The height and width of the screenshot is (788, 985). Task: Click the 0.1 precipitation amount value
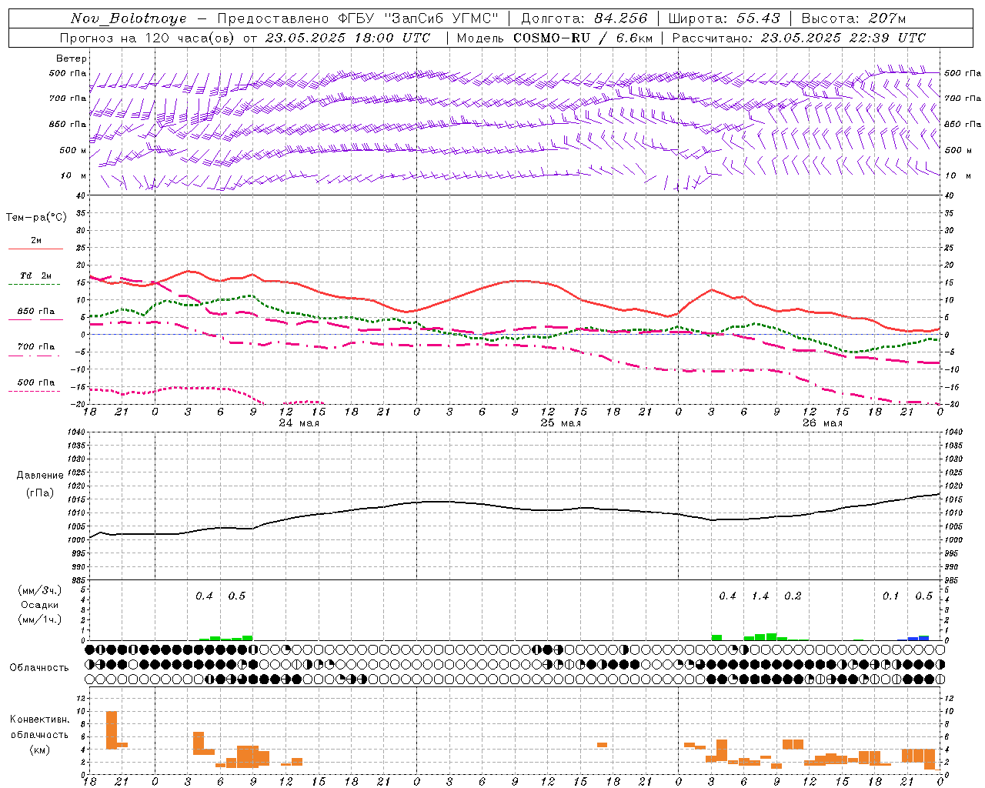point(890,596)
